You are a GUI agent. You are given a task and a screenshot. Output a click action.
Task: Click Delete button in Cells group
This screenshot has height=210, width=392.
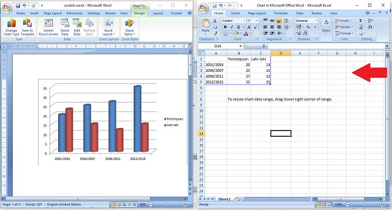click(344, 27)
